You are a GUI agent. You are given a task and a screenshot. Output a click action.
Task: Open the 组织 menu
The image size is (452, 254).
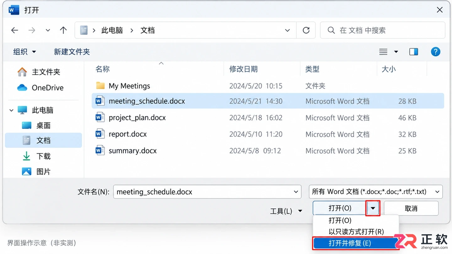click(x=24, y=52)
